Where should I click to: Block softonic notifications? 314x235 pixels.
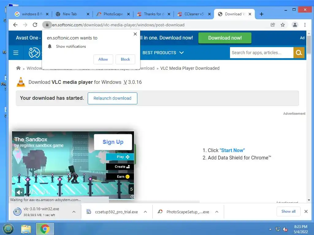click(125, 59)
